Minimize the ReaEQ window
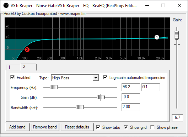 pyautogui.click(x=147, y=5)
